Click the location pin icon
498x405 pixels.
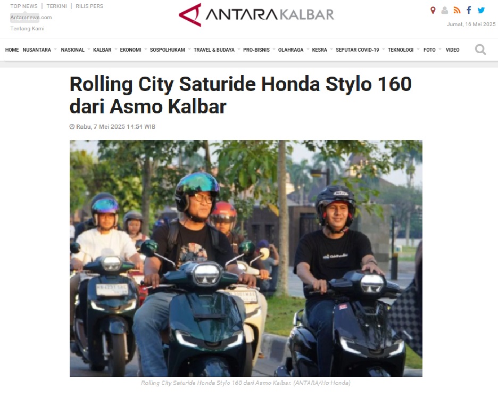[x=433, y=10]
